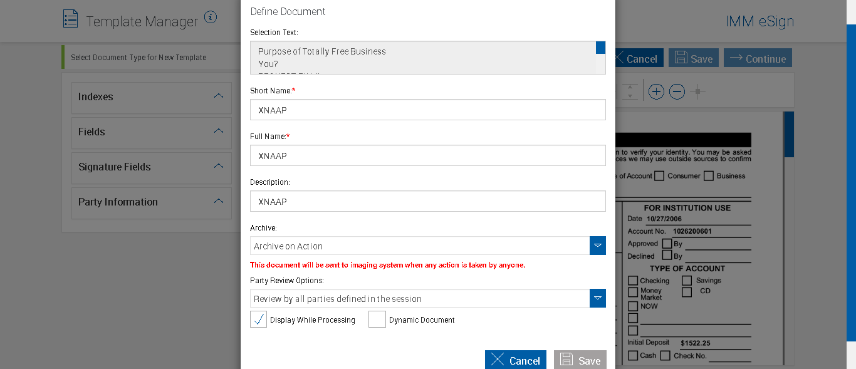The width and height of the screenshot is (856, 369).
Task: Zoom out on the document preview
Action: coord(677,92)
